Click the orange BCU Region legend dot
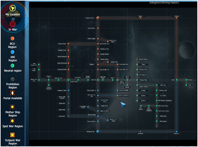 click(12, 38)
